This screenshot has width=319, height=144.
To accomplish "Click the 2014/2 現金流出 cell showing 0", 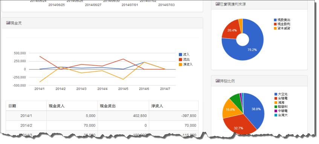I will pyautogui.click(x=123, y=125).
